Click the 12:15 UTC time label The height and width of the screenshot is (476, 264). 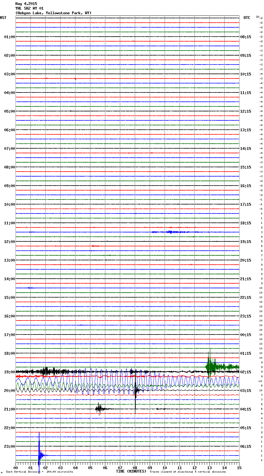click(246, 111)
